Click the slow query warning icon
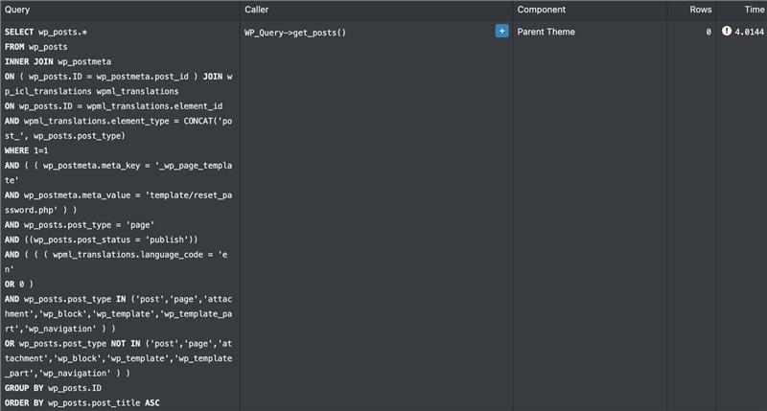This screenshot has height=411, width=767. 726,32
